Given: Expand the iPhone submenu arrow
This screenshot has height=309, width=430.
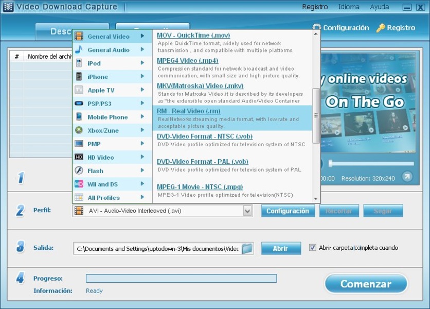Looking at the screenshot, I should click(x=142, y=76).
